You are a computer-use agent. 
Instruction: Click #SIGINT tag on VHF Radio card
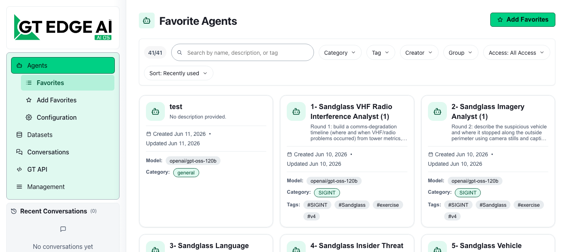click(317, 205)
